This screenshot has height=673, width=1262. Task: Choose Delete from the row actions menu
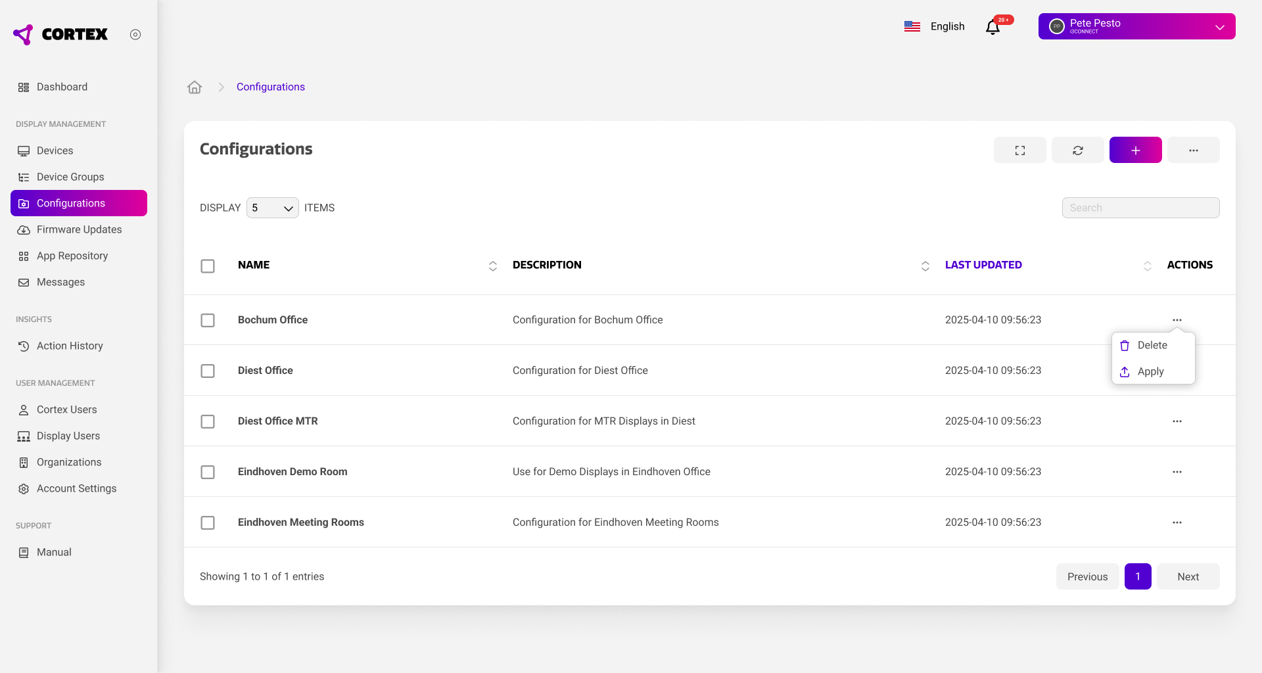1152,346
